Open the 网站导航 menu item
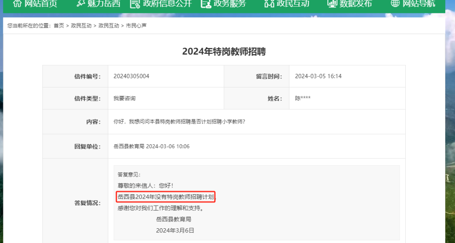455x243 pixels. tap(419, 3)
